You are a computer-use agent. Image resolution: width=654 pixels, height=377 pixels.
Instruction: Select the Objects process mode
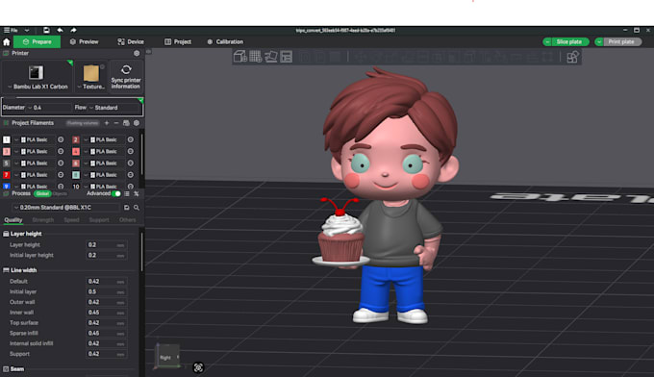click(x=60, y=193)
